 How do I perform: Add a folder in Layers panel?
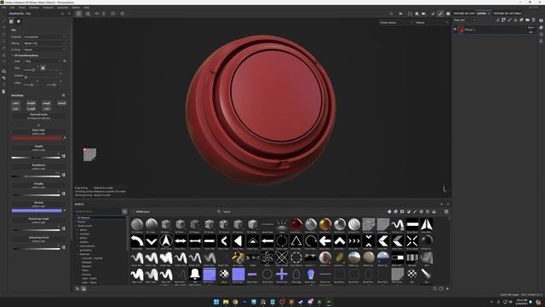point(528,20)
